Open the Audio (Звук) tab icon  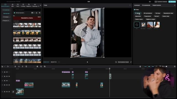point(12,4)
